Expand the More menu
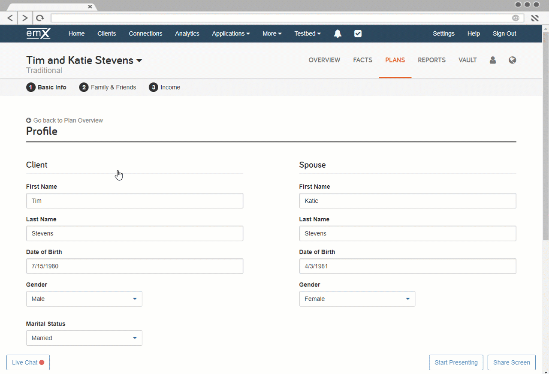The width and height of the screenshot is (549, 374). pyautogui.click(x=272, y=33)
